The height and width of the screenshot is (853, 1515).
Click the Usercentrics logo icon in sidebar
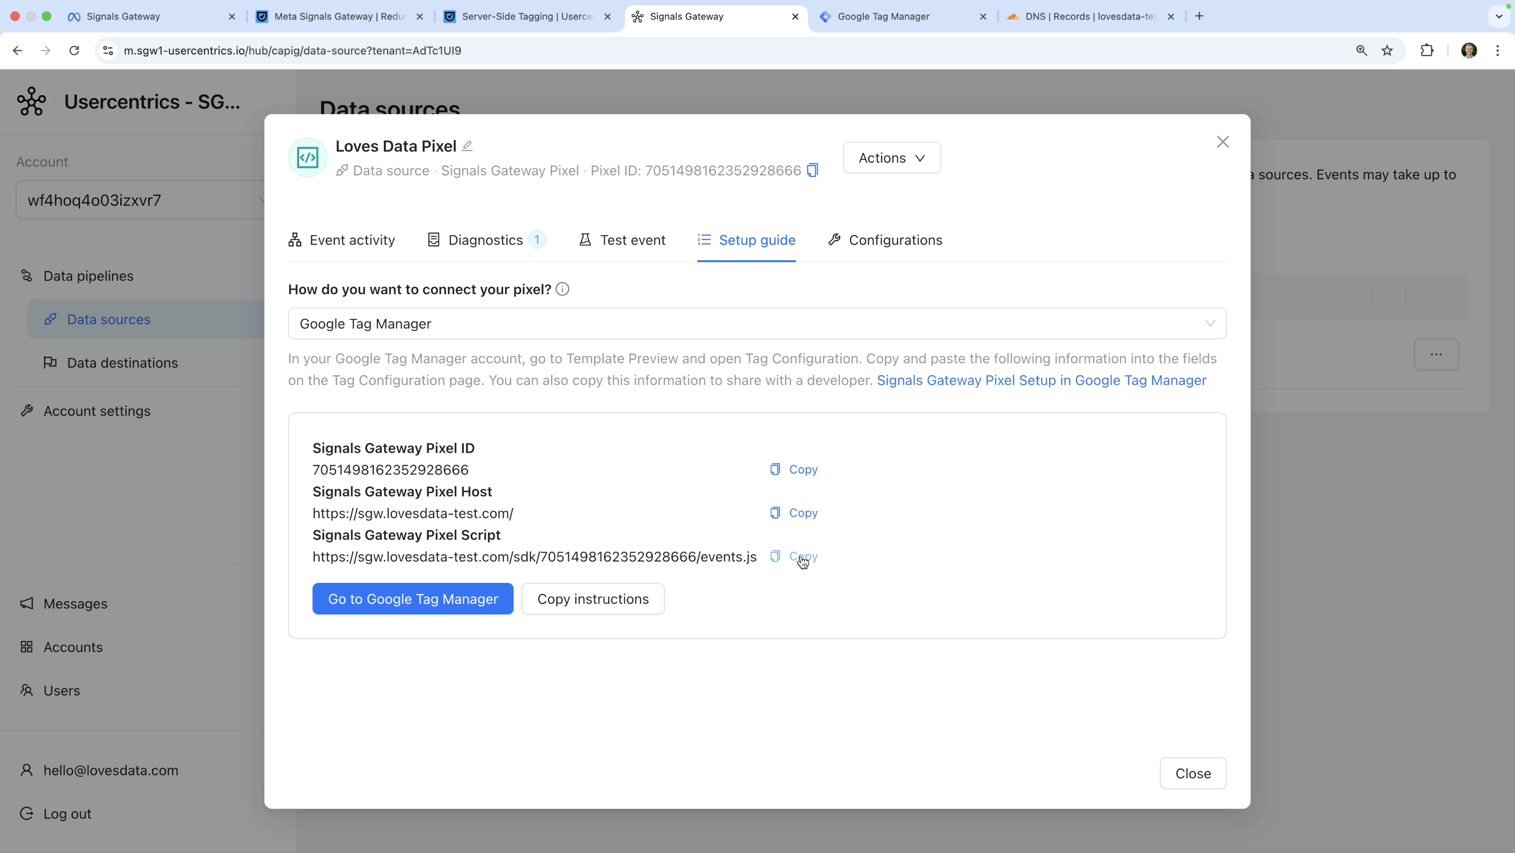click(x=32, y=101)
